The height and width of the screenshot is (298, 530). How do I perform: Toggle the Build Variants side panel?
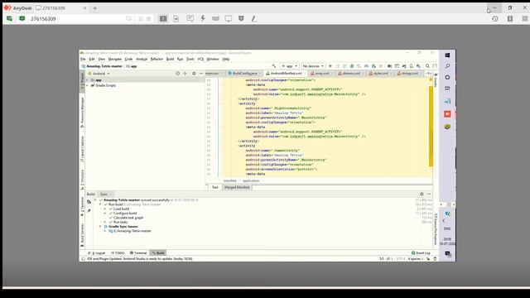(82, 234)
